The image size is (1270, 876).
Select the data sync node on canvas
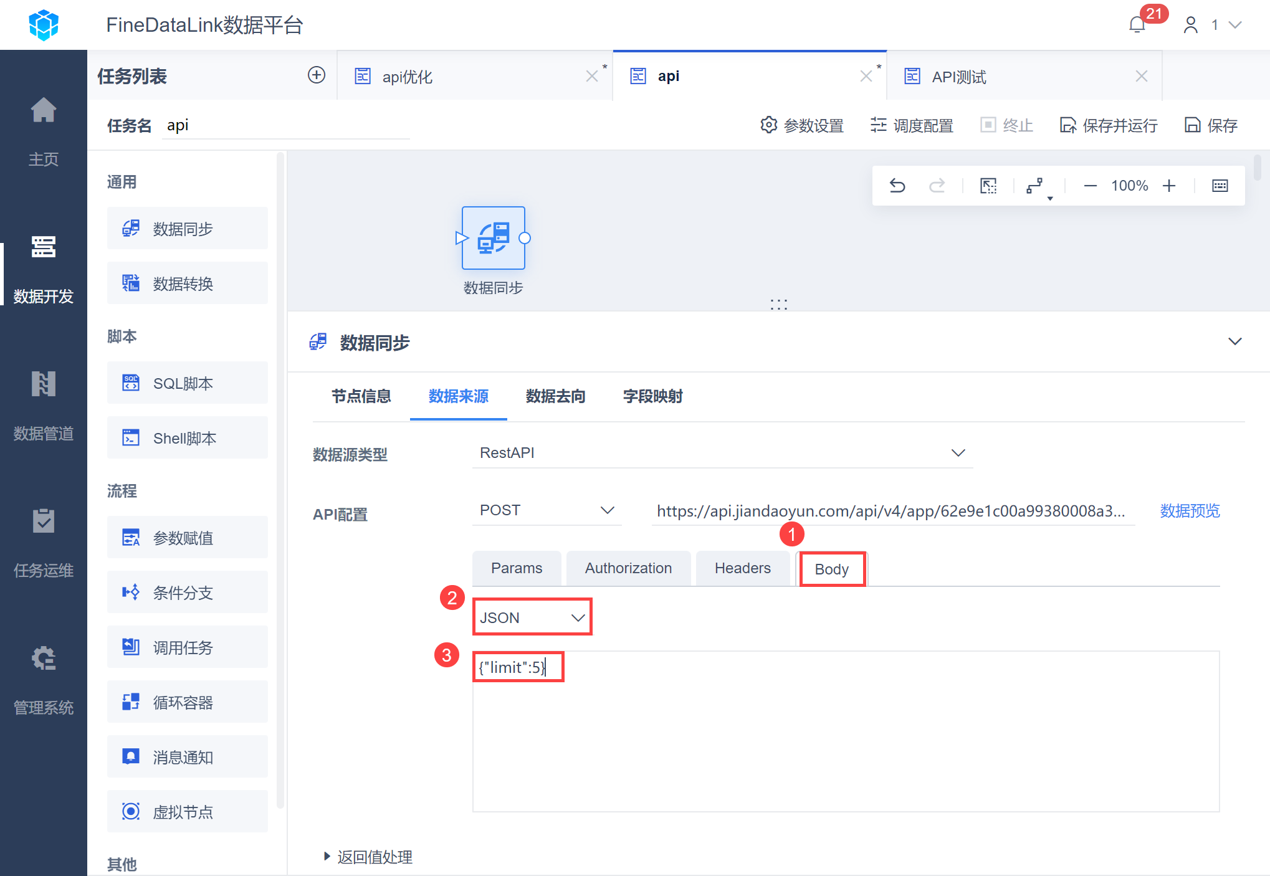[493, 238]
